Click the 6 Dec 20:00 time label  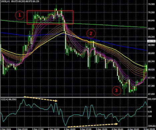133,129
